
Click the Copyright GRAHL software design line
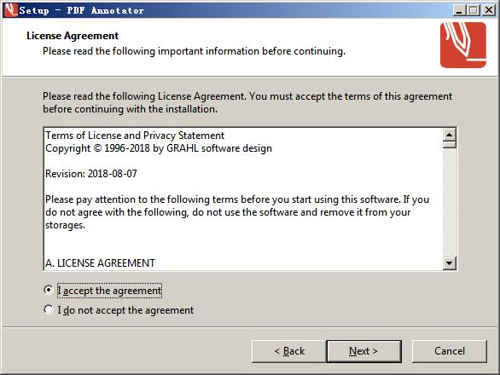[159, 148]
